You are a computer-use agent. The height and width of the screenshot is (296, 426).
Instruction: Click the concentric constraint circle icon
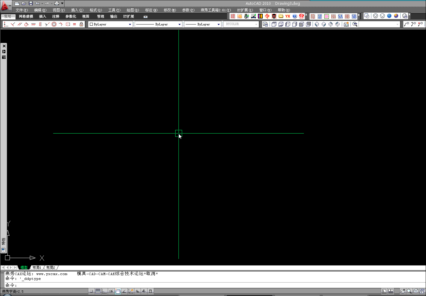tap(54, 24)
